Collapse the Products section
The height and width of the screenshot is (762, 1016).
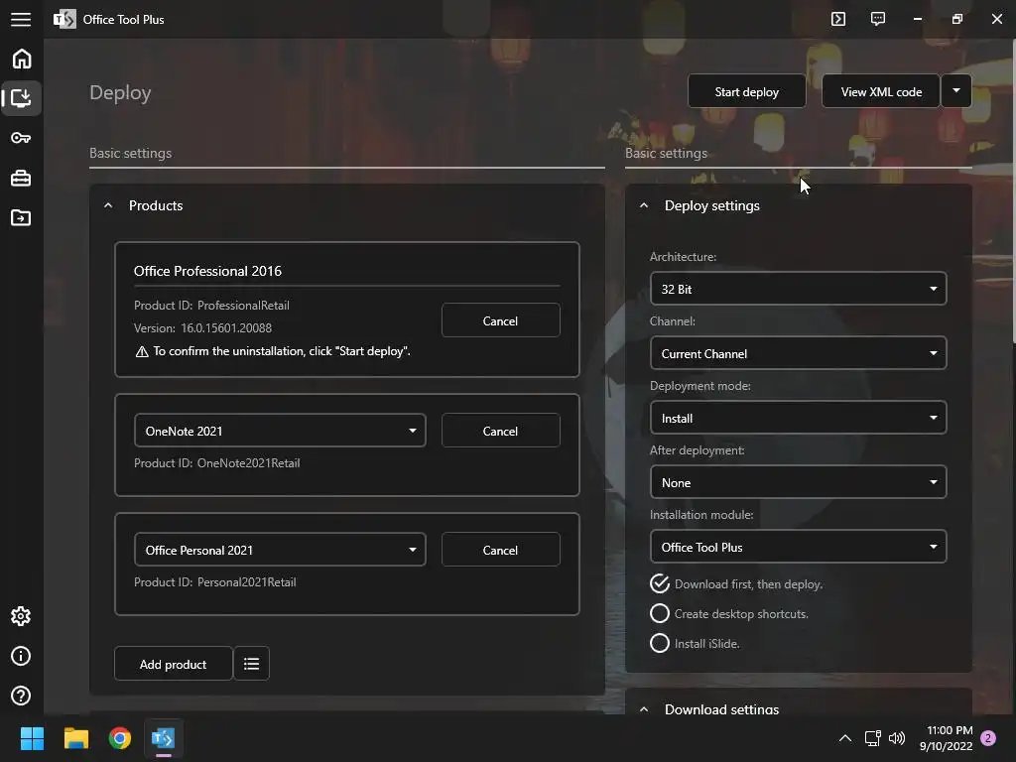click(x=108, y=205)
